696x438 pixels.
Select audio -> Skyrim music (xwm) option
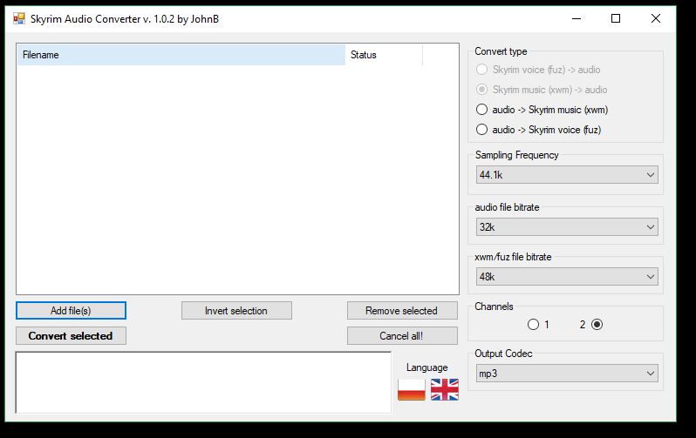(x=482, y=110)
